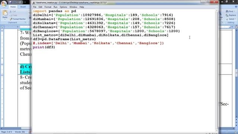Click scroll-up arrow of IDLE editor
Viewport: 238px width, 134px height.
(216, 11)
